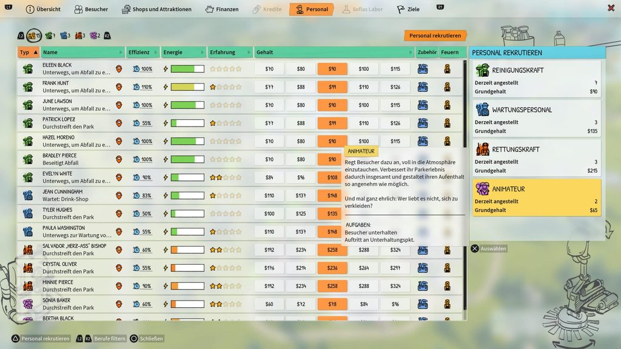The image size is (621, 349).
Task: Fire Frank Hunt using the Feuern icon
Action: tap(447, 87)
